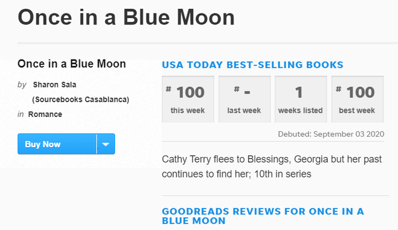Image resolution: width=398 pixels, height=230 pixels.
Task: Expand the Buy Now dropdown arrow
Action: coord(105,144)
